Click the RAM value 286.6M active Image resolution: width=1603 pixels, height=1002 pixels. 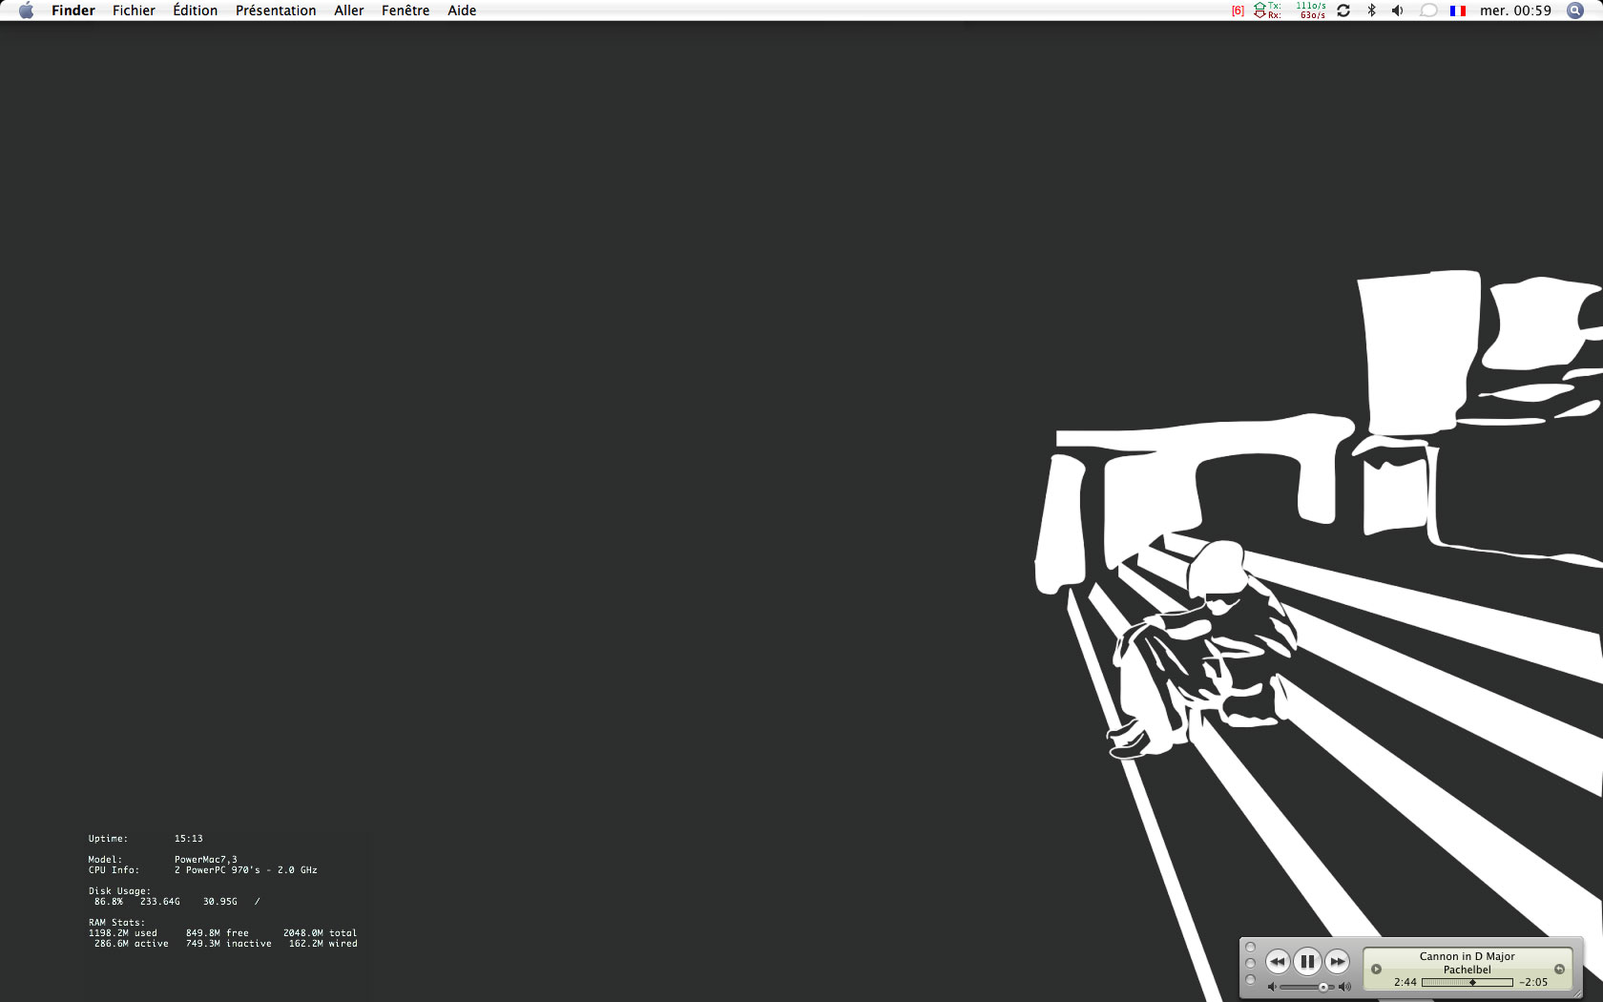[x=132, y=944]
